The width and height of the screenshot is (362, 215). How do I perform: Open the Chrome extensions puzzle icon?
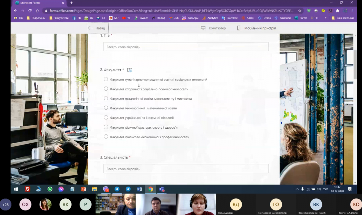click(x=338, y=11)
